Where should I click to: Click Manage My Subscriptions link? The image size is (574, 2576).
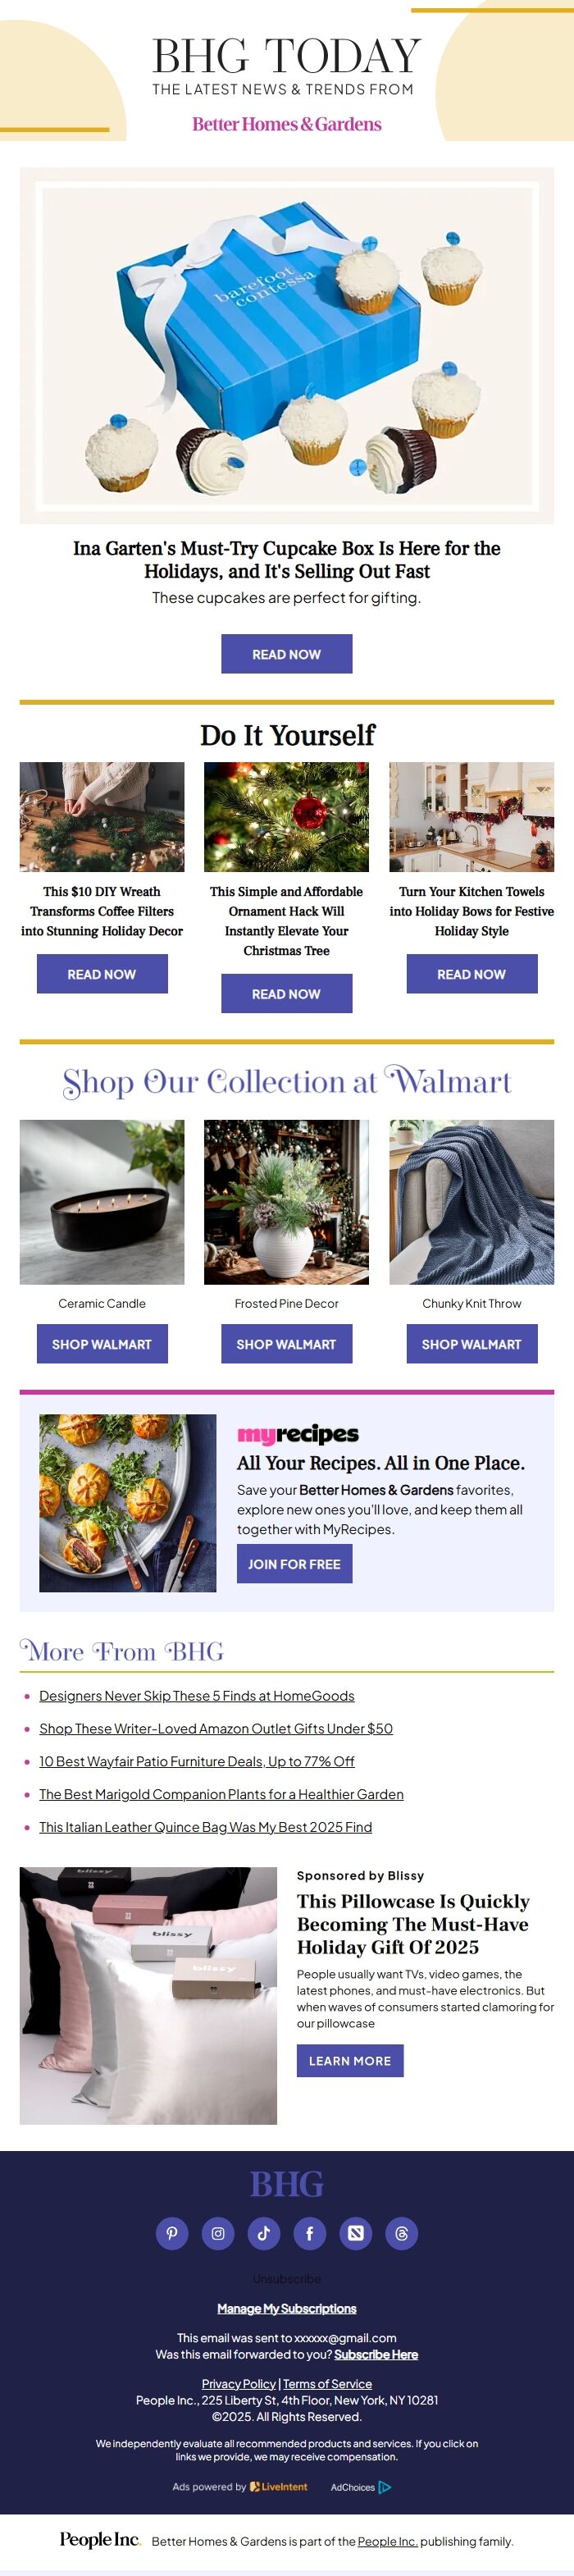click(x=287, y=2308)
